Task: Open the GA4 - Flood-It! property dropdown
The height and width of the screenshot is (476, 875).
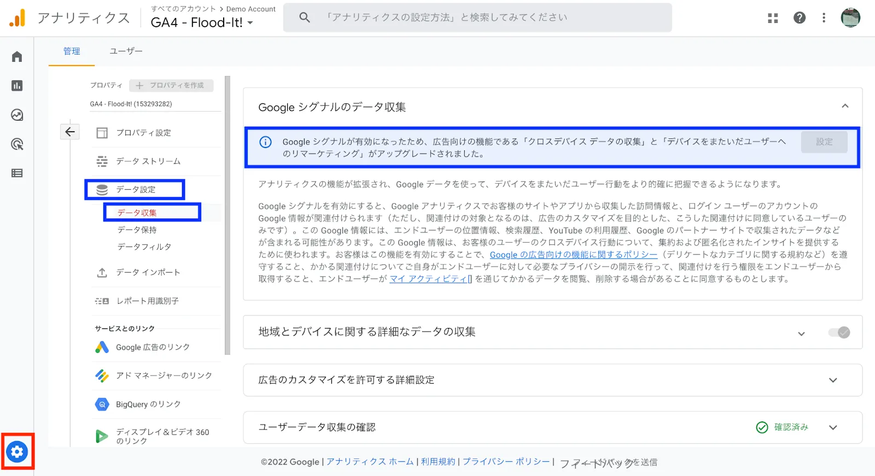Action: tap(202, 22)
